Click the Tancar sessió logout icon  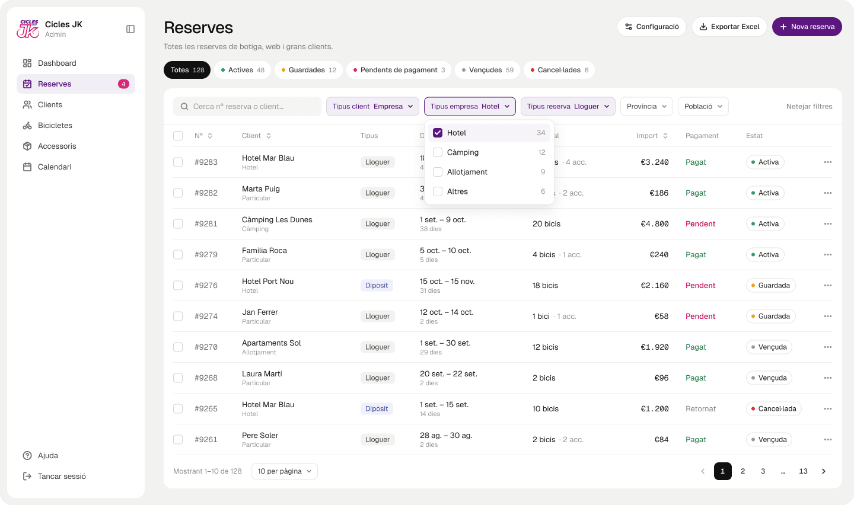27,477
